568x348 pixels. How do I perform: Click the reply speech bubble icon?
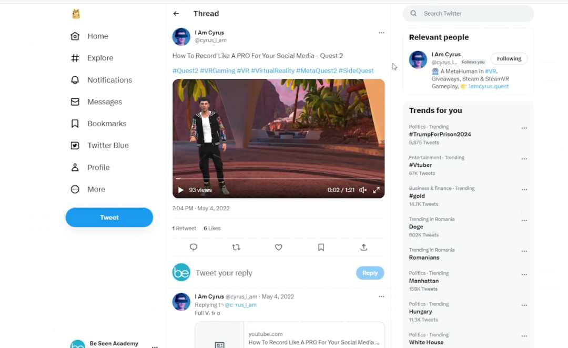[x=194, y=247]
